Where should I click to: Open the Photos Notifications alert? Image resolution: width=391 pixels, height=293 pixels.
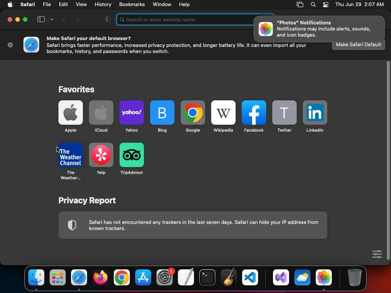319,29
